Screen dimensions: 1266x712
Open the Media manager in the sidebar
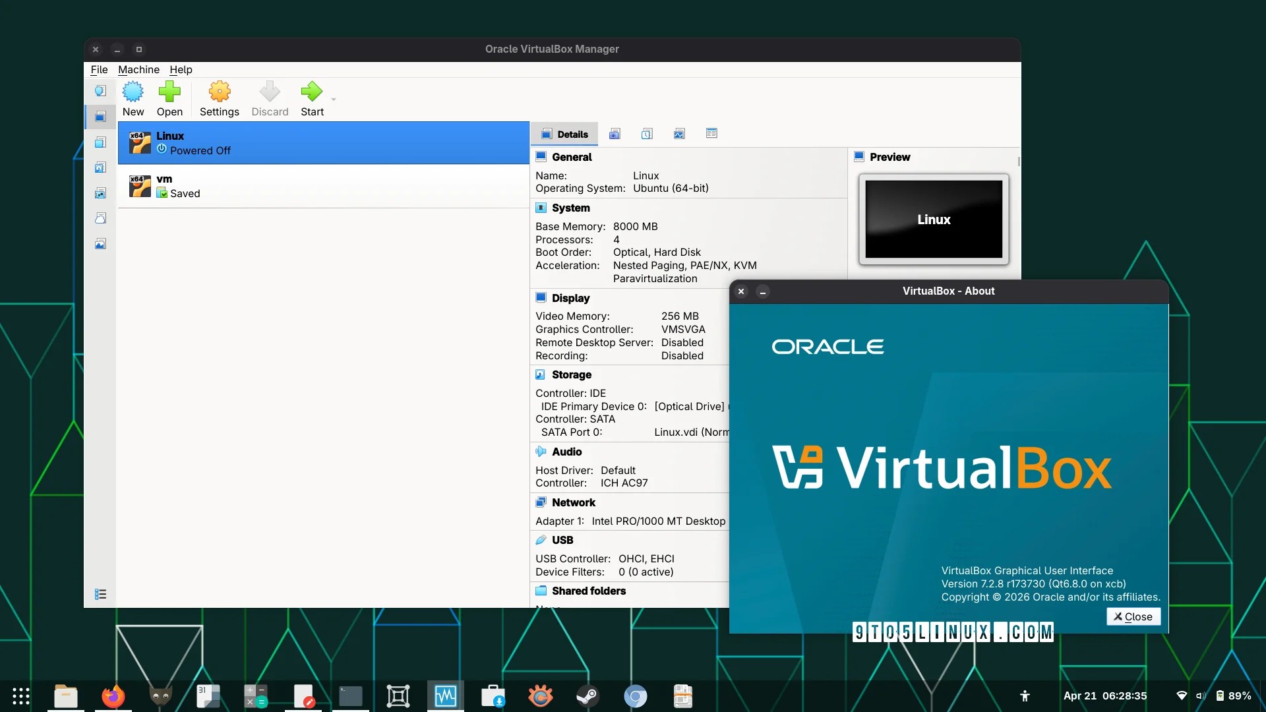(100, 167)
